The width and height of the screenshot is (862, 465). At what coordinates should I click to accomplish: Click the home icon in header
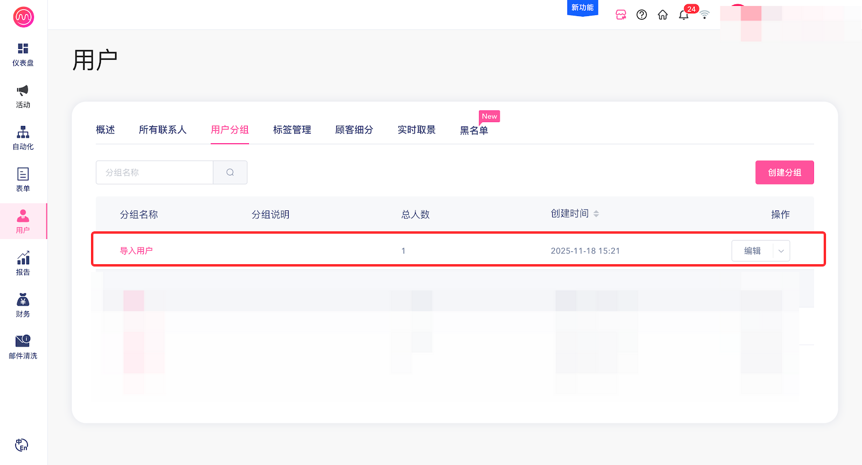pyautogui.click(x=663, y=15)
